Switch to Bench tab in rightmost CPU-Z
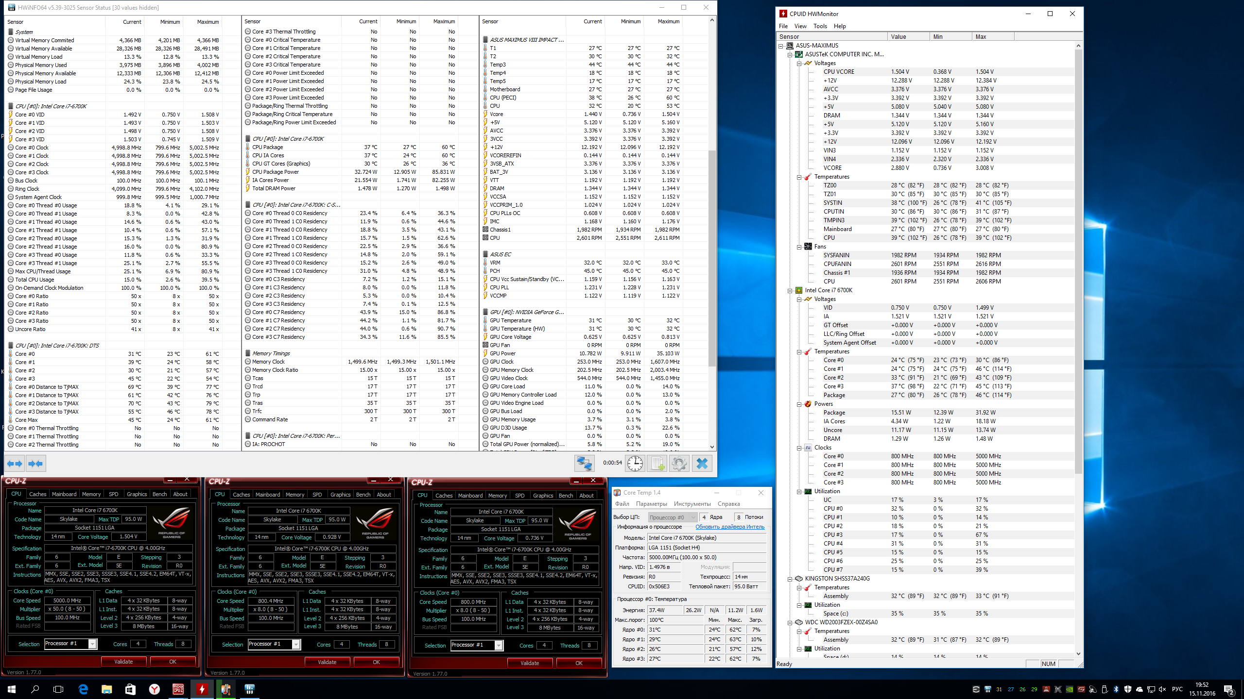 [x=565, y=496]
